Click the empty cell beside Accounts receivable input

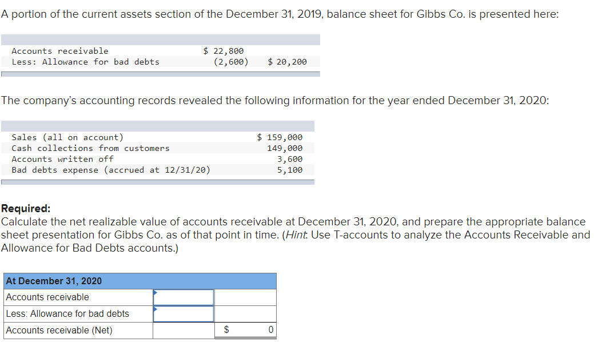pos(245,297)
